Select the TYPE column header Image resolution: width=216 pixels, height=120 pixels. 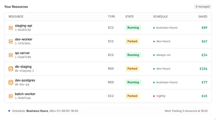111,16
